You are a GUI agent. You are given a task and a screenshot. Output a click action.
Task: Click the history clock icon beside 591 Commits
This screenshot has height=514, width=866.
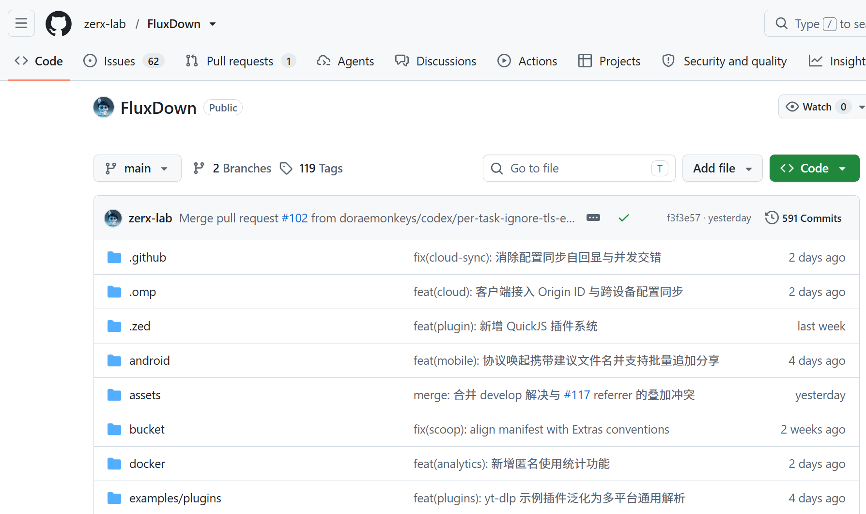pos(772,218)
